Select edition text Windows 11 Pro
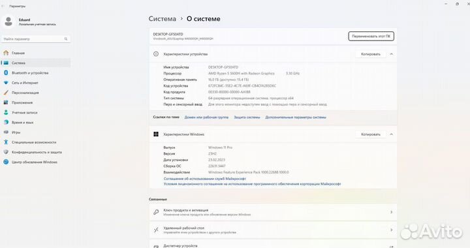 click(x=221, y=147)
